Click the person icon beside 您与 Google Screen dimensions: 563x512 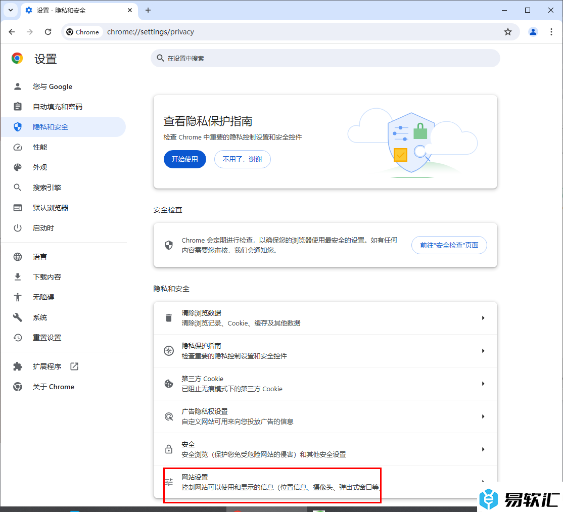pos(18,86)
